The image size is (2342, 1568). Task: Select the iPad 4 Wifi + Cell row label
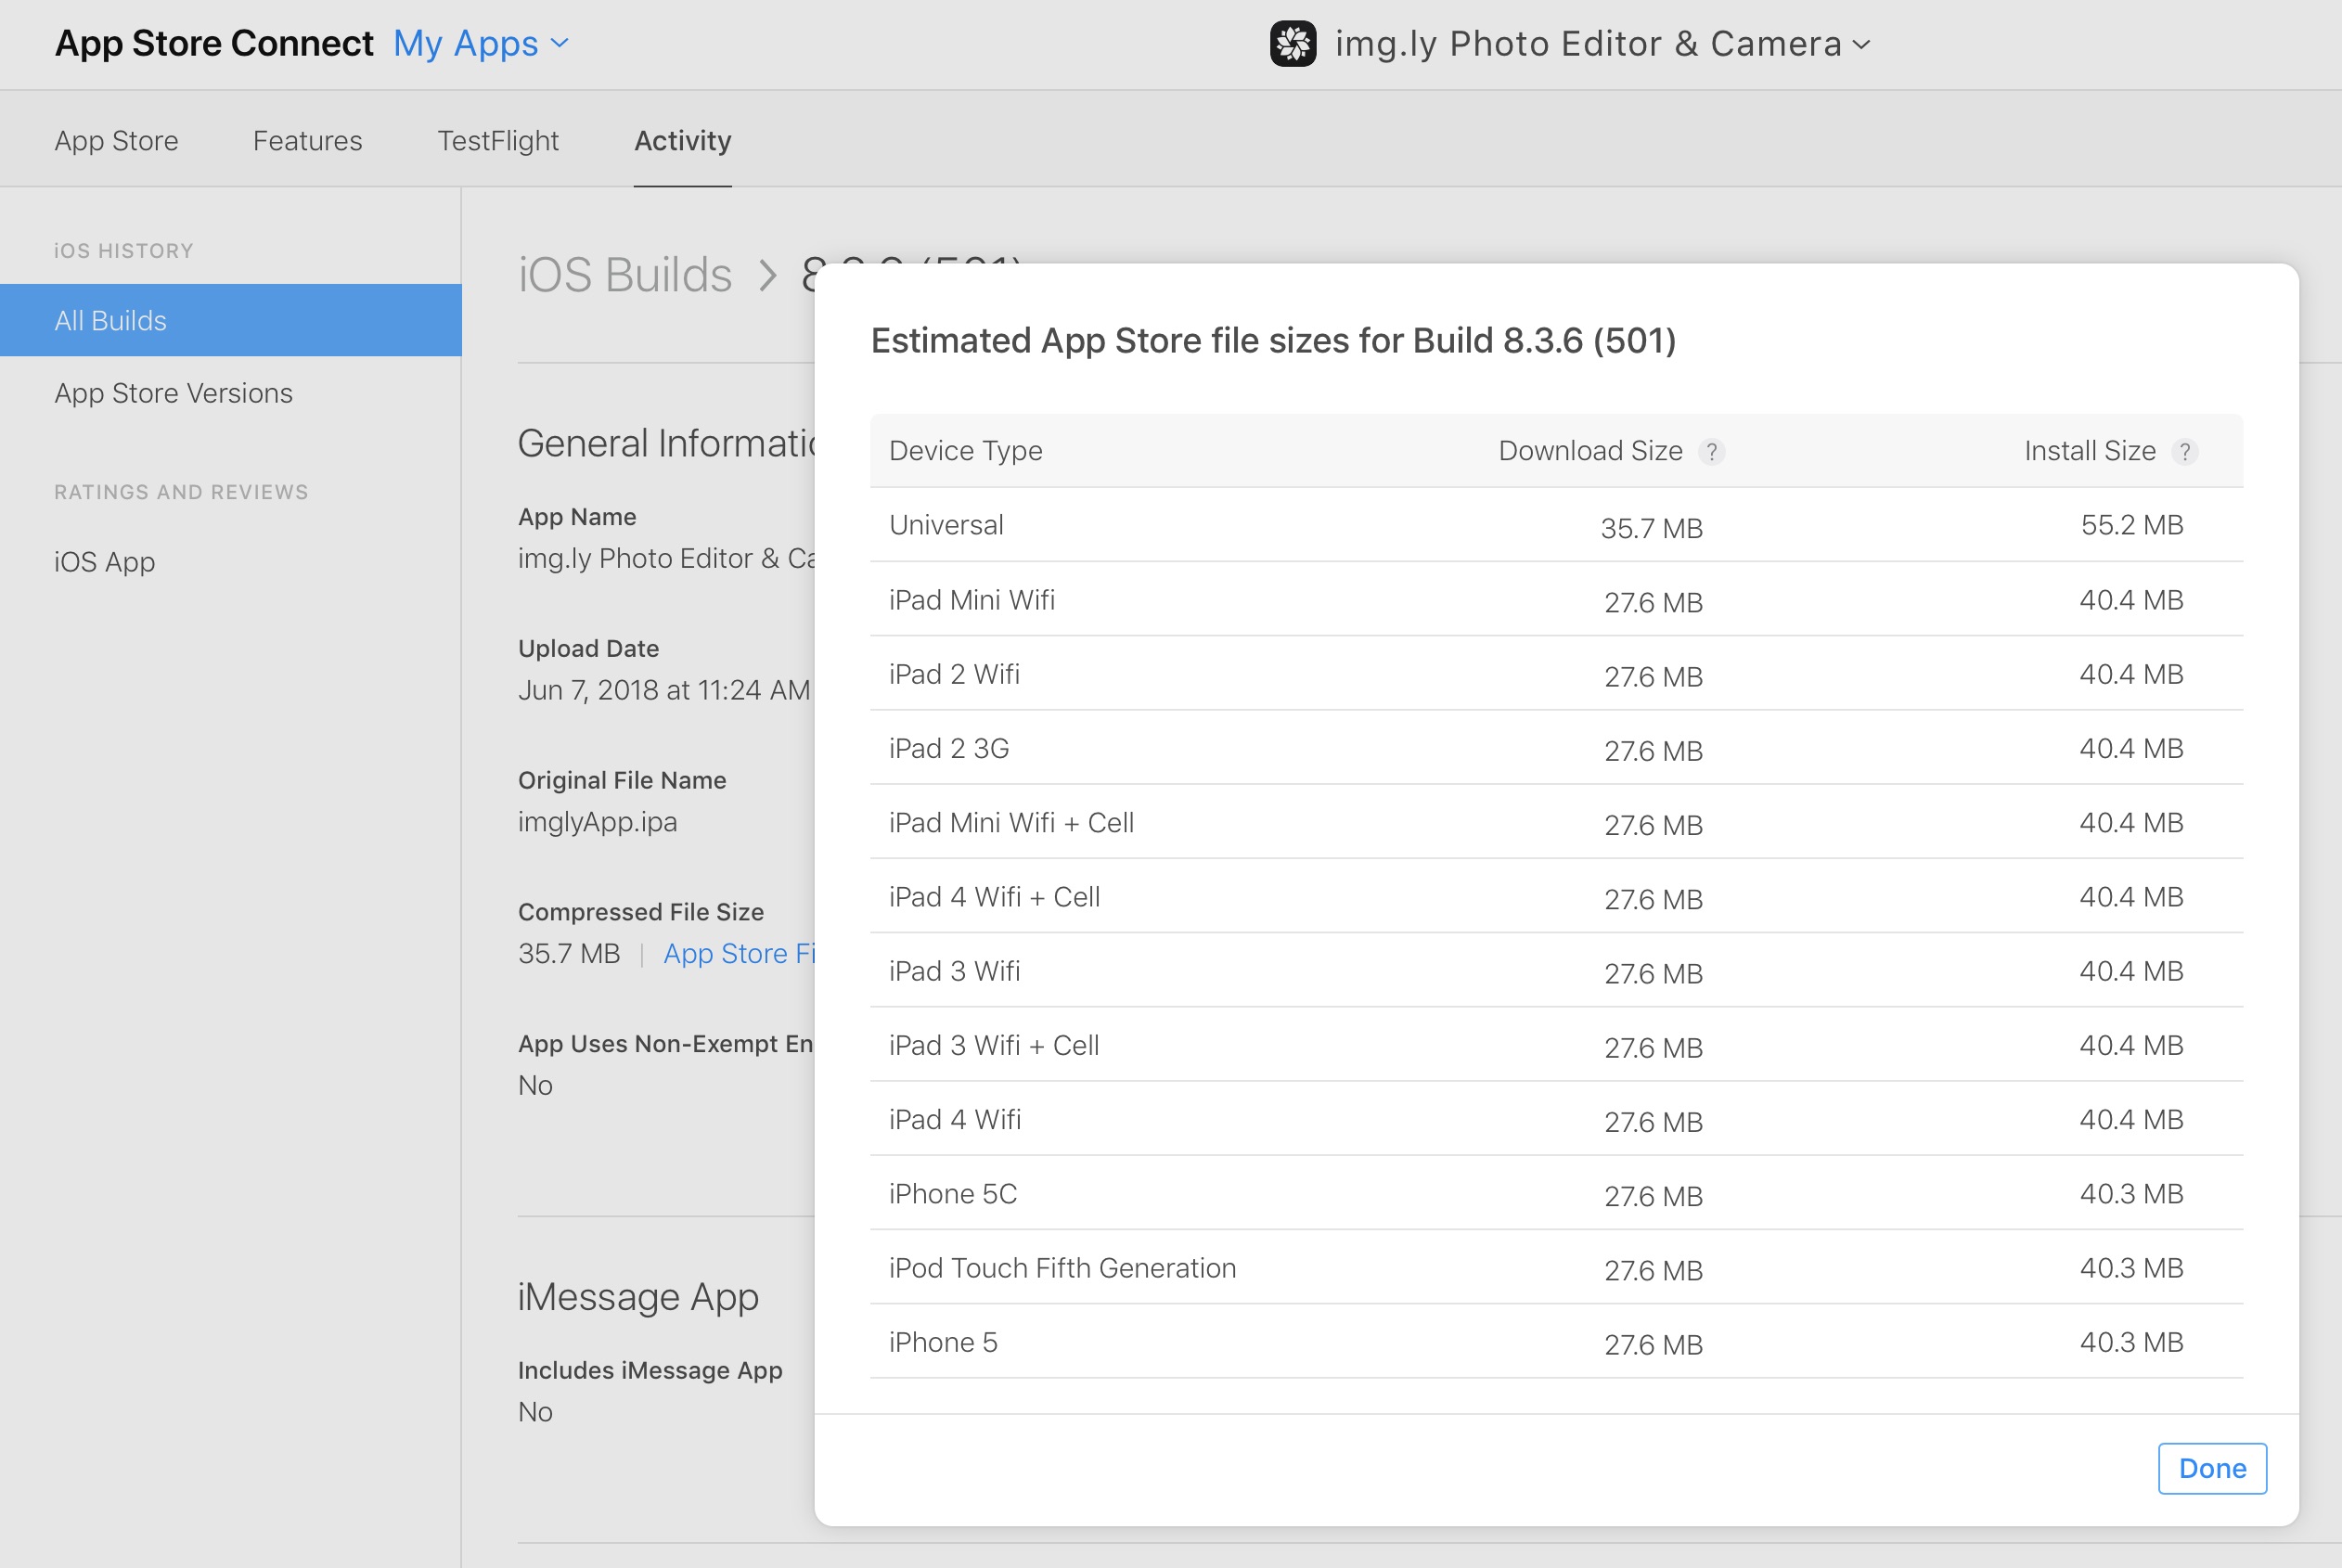pyautogui.click(x=994, y=897)
